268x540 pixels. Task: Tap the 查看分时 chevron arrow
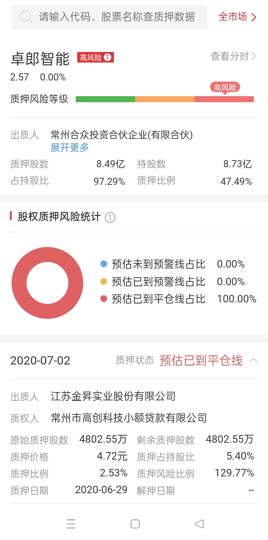(254, 57)
